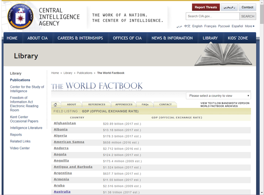Open CAREERS & INTERNSHIPS menu
Viewport: 264px width, 195px height.
point(80,38)
